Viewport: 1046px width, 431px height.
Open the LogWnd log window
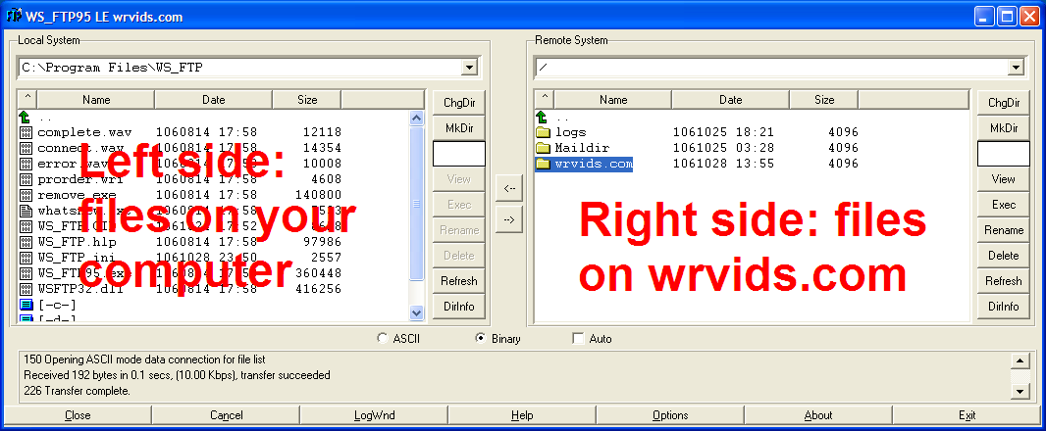(x=374, y=415)
